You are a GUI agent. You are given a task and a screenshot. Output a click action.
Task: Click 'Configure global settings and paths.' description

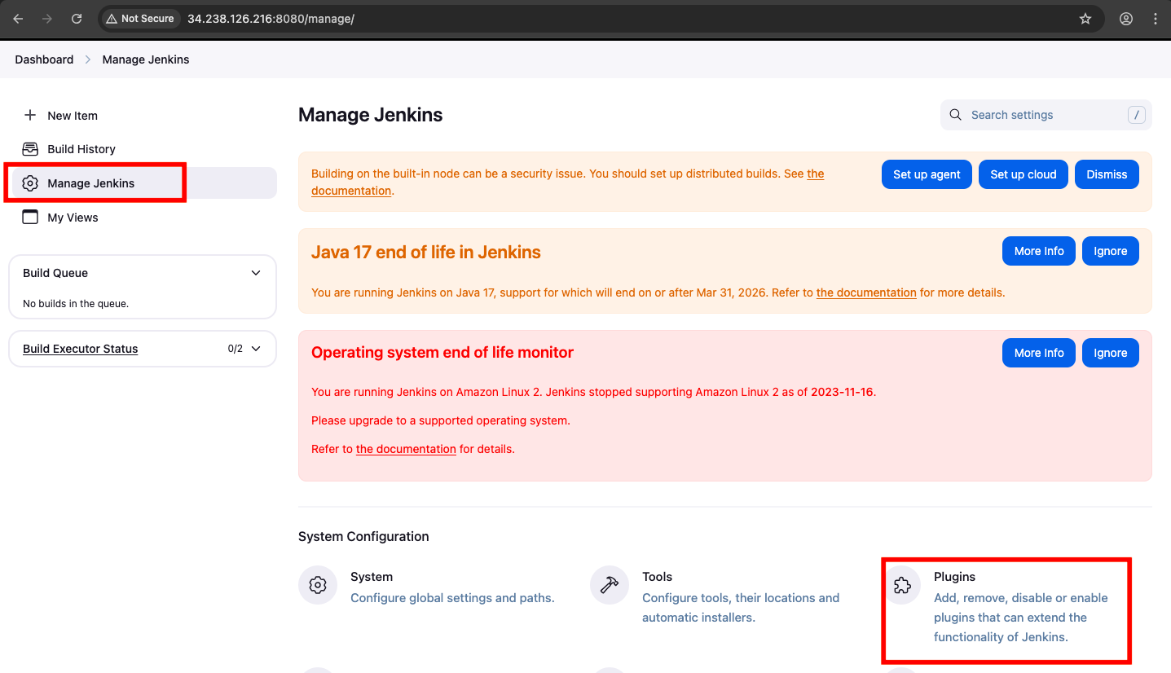452,598
